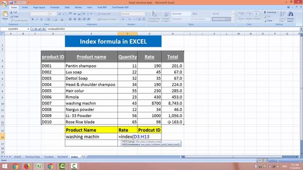Toggle Top Align
The image size is (303, 170).
(71, 14)
